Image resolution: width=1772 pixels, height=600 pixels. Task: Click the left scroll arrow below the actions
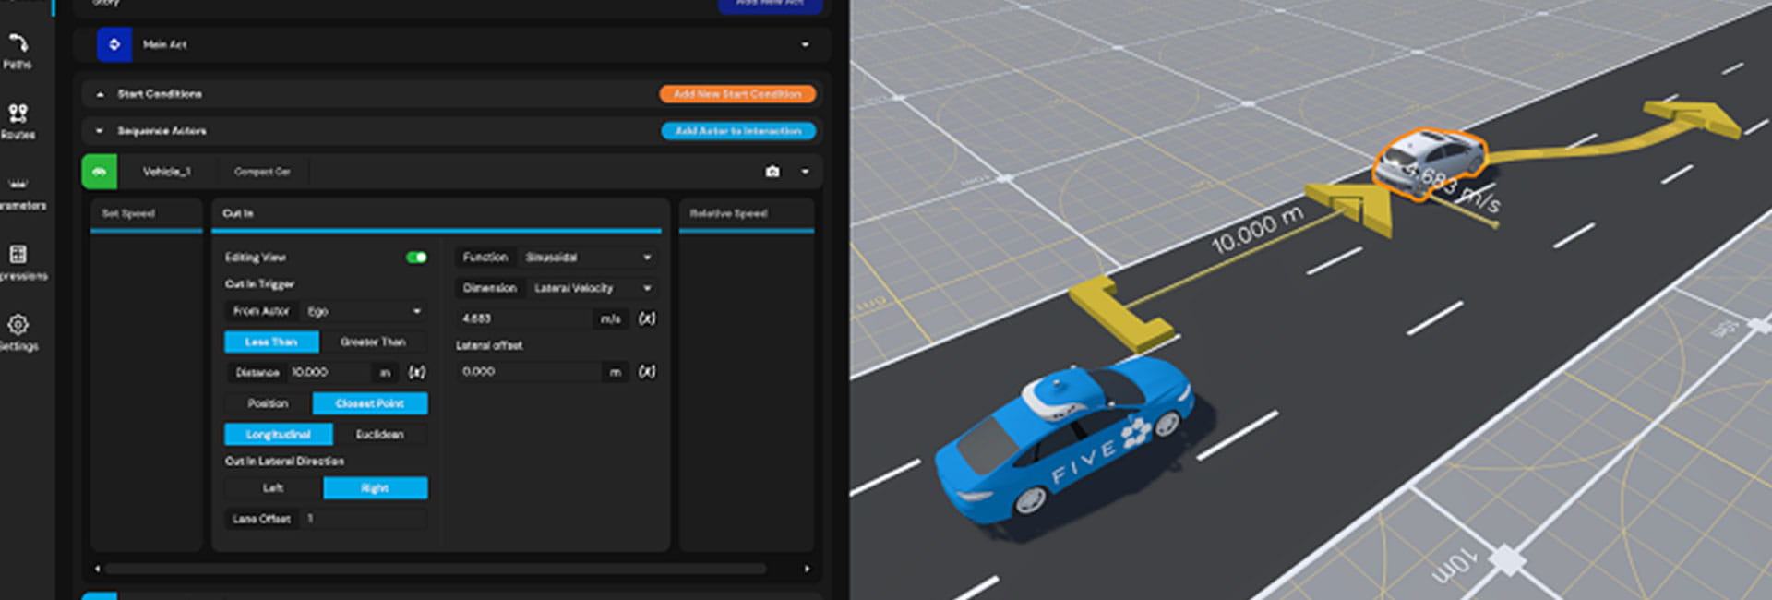tap(98, 569)
